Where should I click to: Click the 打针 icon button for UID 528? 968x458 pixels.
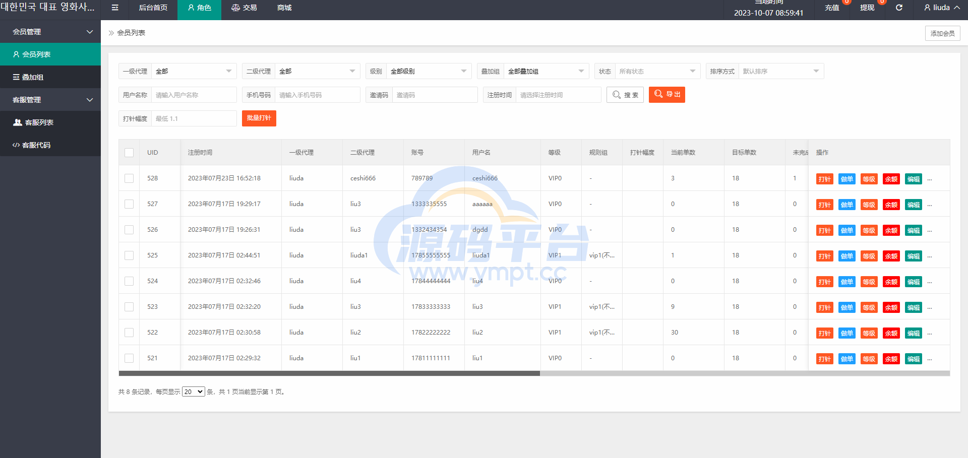pyautogui.click(x=825, y=179)
